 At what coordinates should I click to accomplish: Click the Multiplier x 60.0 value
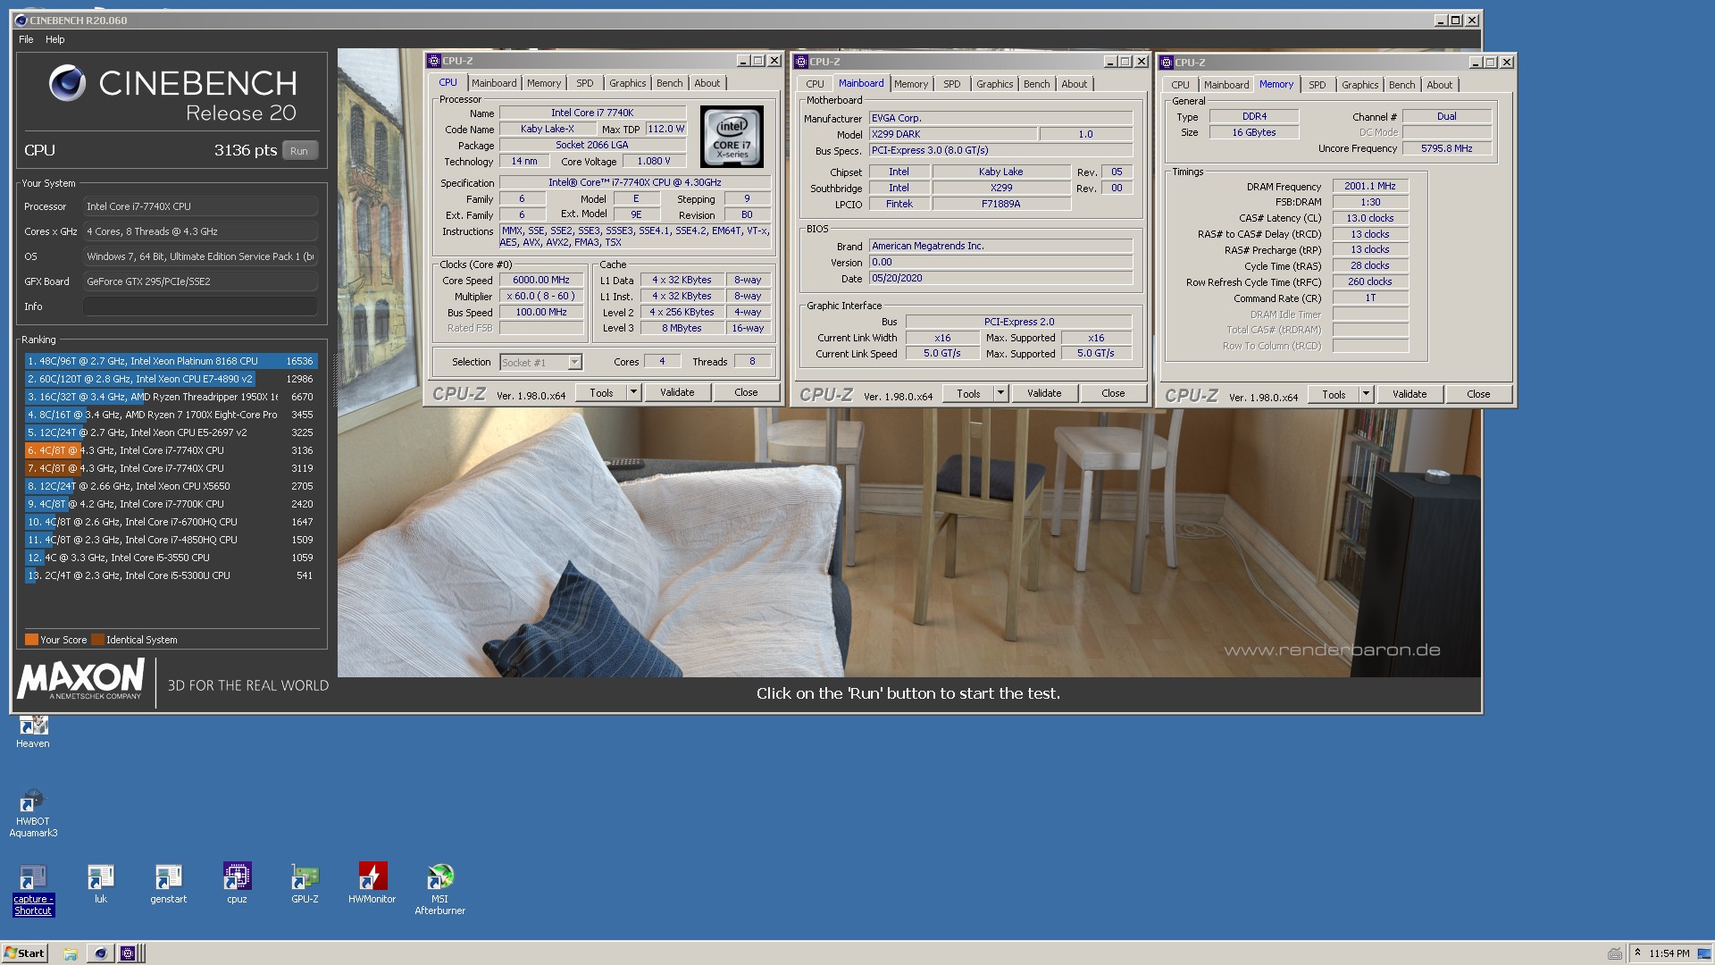pos(541,296)
